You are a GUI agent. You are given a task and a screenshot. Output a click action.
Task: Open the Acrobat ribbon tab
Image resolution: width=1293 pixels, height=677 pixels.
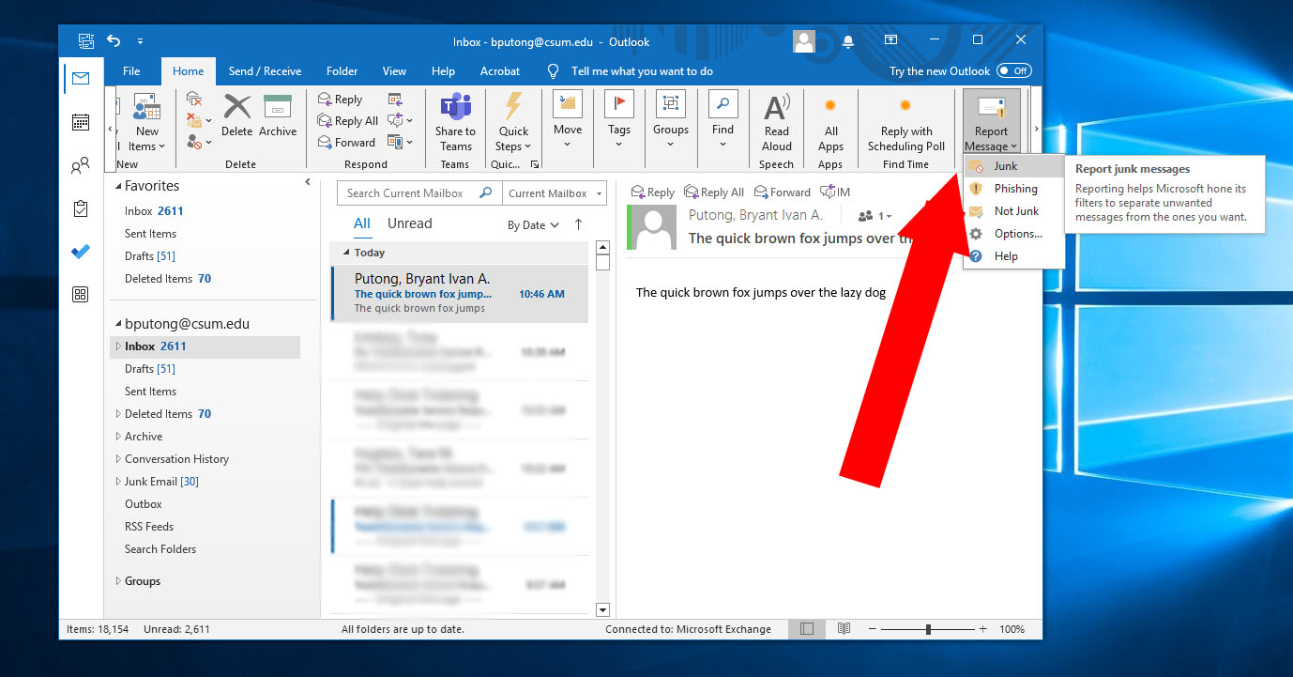[x=500, y=71]
